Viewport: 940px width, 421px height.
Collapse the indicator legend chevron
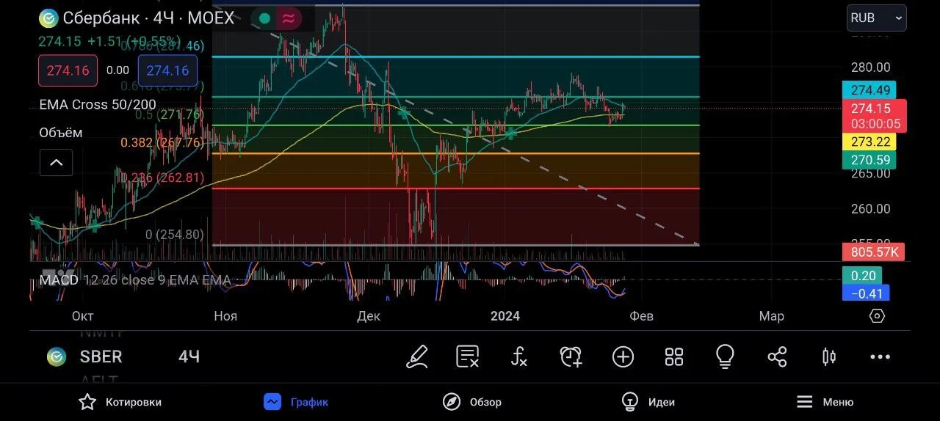(x=56, y=163)
